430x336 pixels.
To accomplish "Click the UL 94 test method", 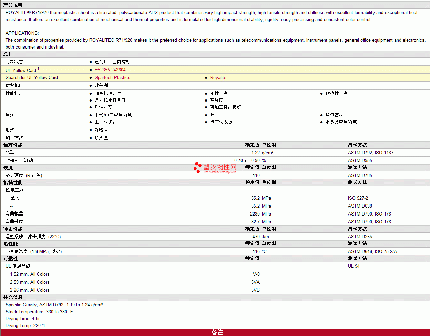I will pos(354,266).
